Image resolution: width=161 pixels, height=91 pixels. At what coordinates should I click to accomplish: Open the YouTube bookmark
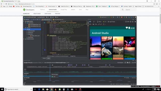(x=16, y=6)
